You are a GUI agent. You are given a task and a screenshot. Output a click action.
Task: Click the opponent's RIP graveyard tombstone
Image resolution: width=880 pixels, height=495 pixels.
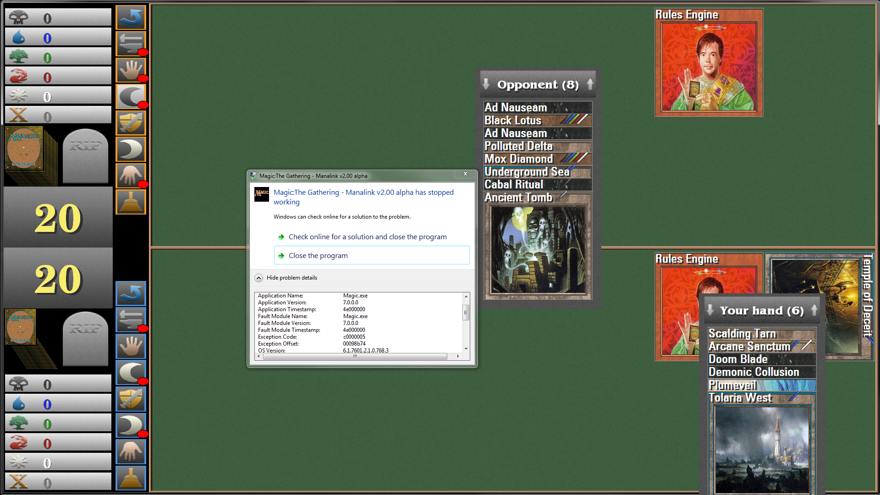click(x=85, y=156)
